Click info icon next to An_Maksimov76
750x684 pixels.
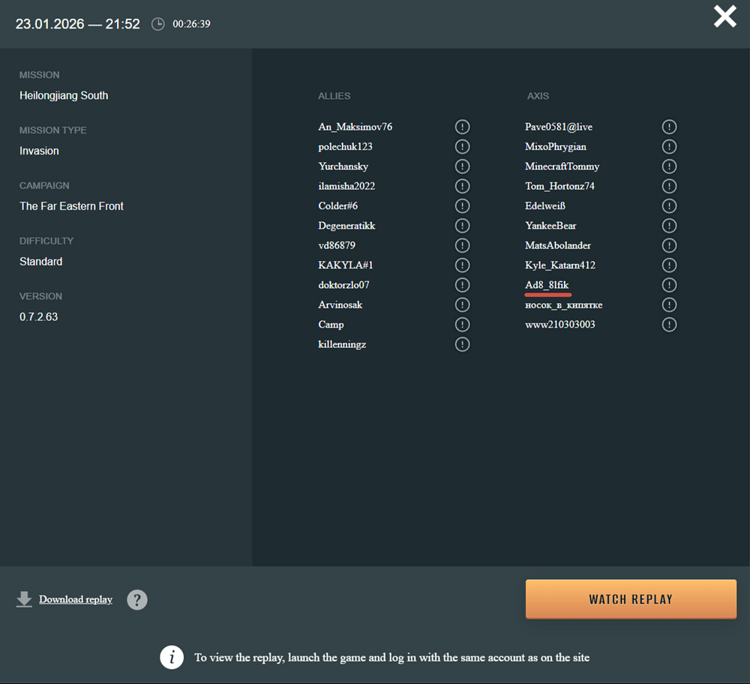pyautogui.click(x=463, y=127)
